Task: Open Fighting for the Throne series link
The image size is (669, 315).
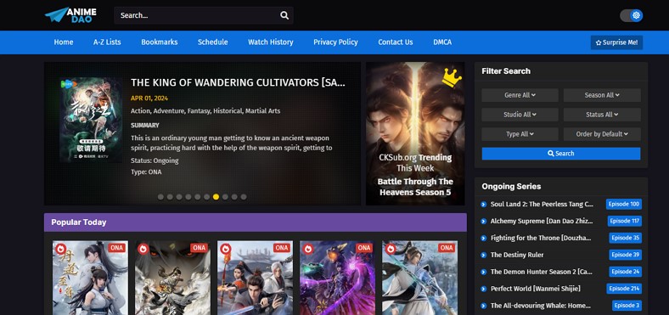Action: [x=541, y=238]
